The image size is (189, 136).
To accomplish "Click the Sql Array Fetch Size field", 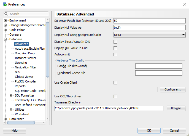I will tap(149, 21).
